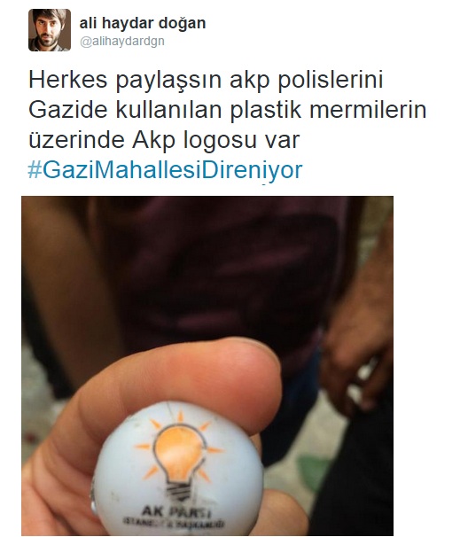Click the small text under AK PARTİ
This screenshot has width=468, height=537.
174,523
